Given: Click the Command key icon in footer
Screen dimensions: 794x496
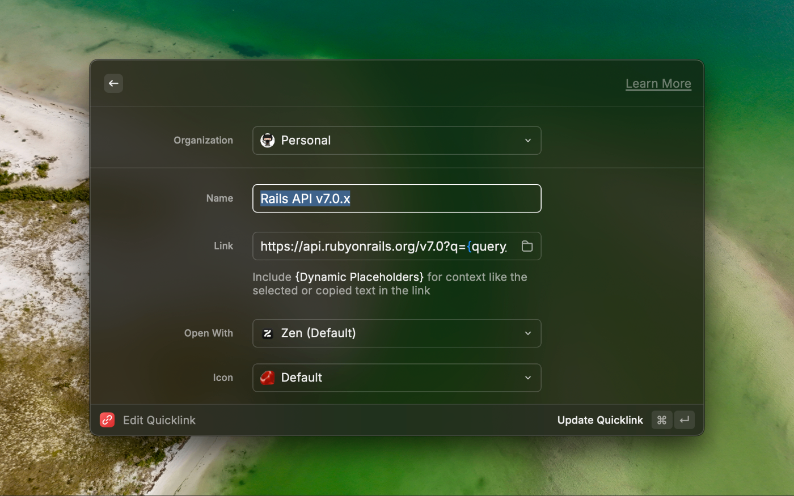Looking at the screenshot, I should click(x=662, y=420).
